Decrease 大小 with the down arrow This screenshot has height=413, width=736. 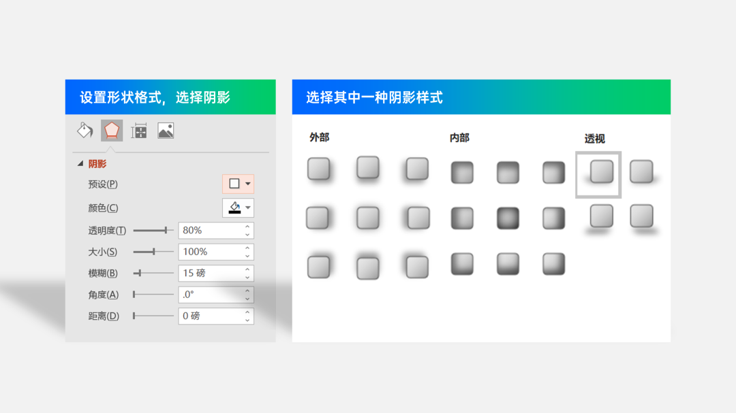click(x=247, y=256)
